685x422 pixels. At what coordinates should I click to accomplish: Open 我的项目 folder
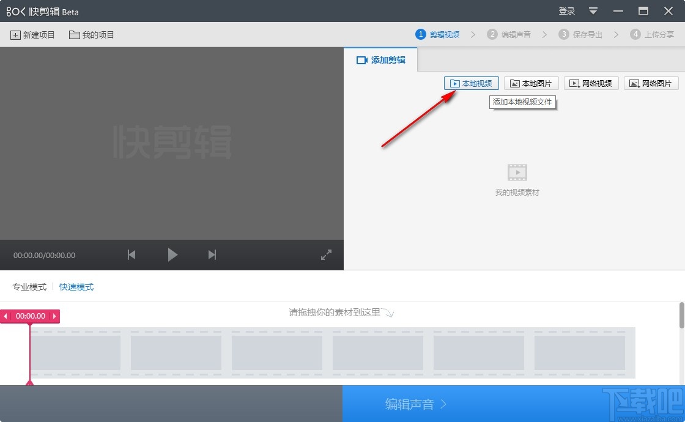(91, 35)
